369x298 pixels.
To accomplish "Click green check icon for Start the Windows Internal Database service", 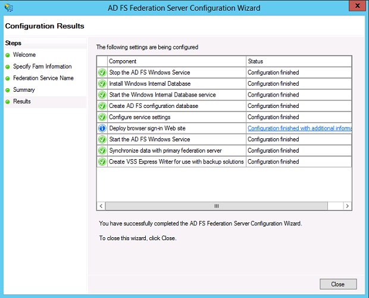I will coord(102,95).
